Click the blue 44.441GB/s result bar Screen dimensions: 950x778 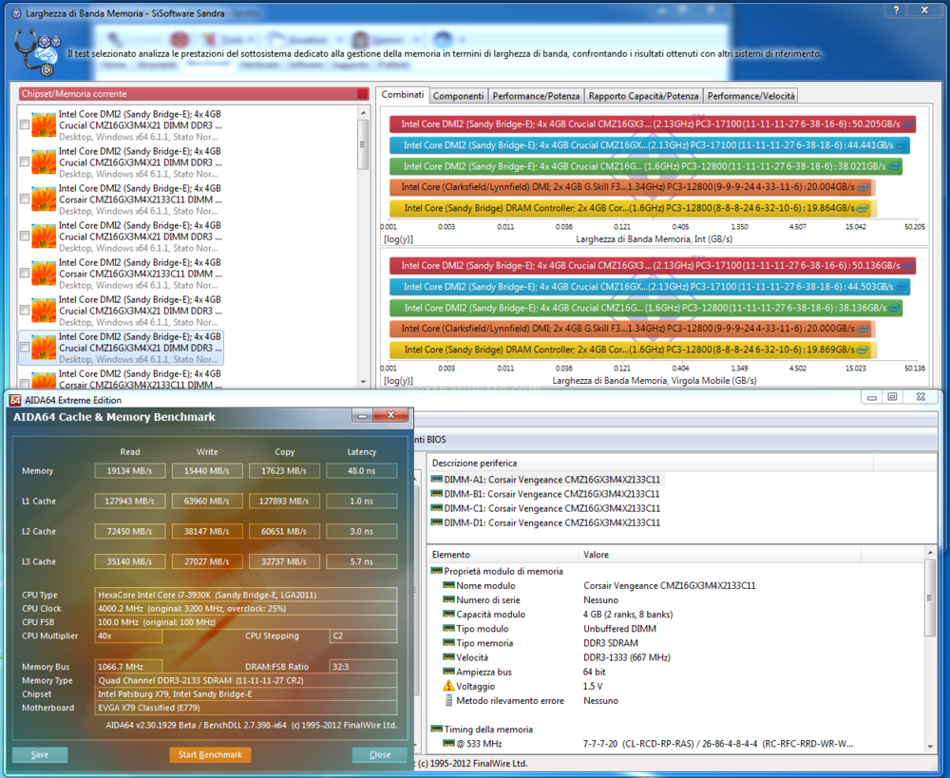pos(649,145)
